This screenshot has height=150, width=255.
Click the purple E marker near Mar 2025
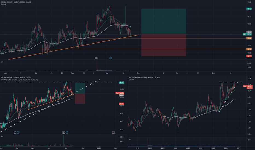(113, 133)
